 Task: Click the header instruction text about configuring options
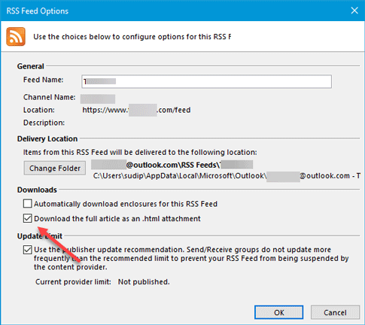[x=132, y=37]
